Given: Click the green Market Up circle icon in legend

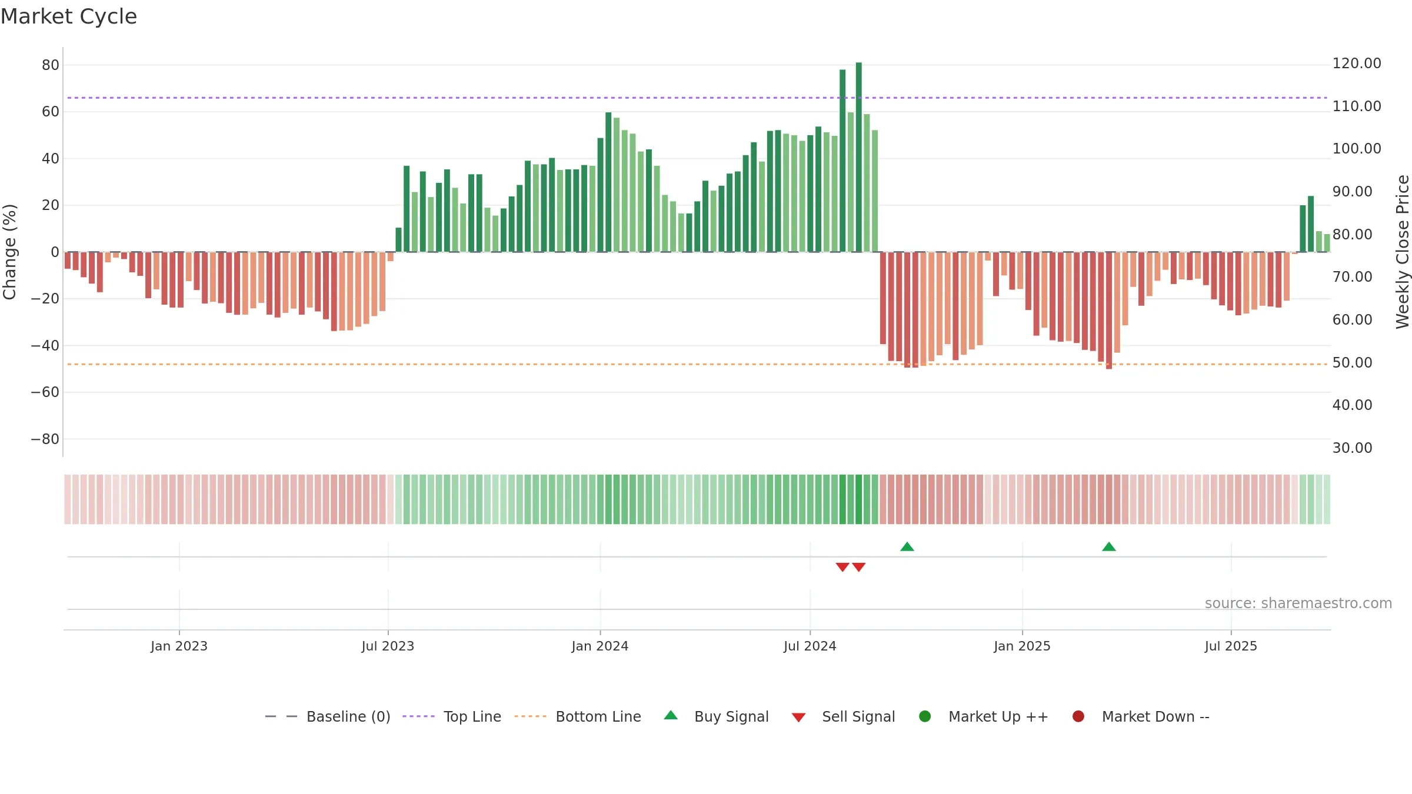Looking at the screenshot, I should [925, 716].
